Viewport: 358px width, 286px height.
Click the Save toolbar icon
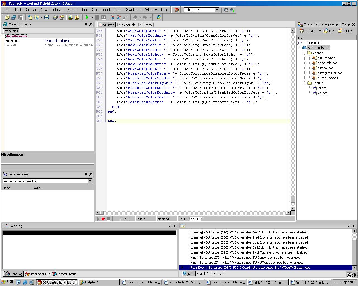pyautogui.click(x=47, y=17)
